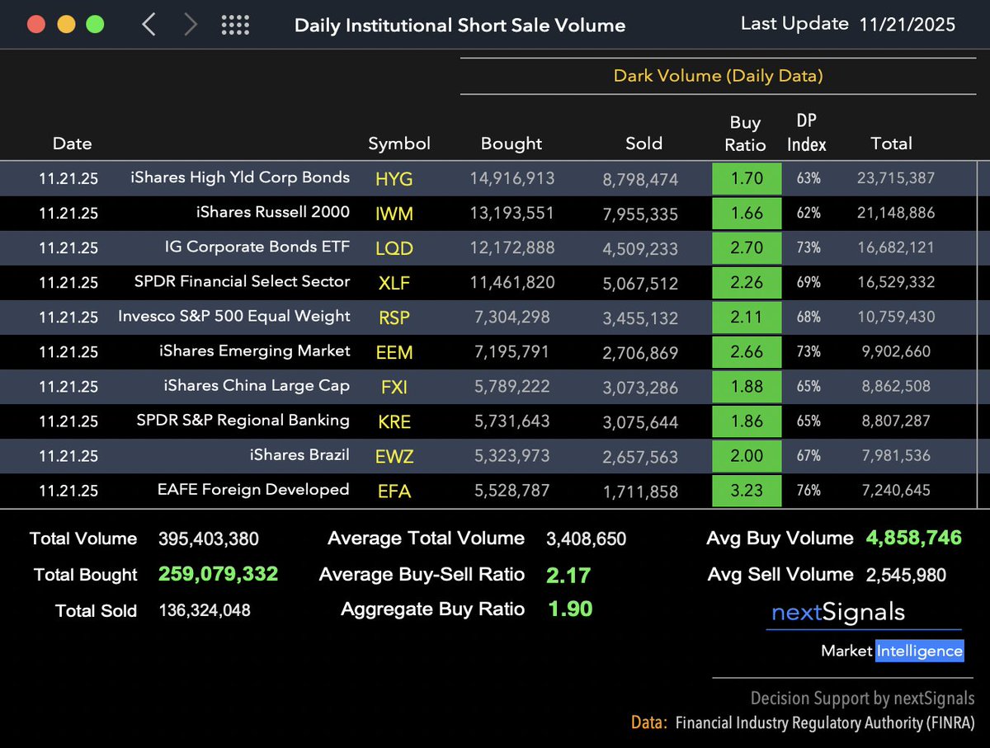The height and width of the screenshot is (748, 990).
Task: Click the EFA 3.23 green ratio indicator
Action: tap(747, 491)
